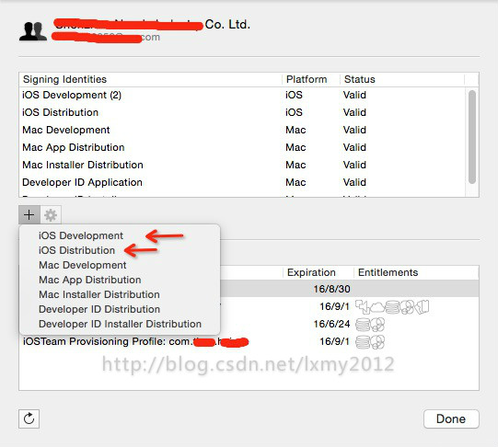Select the profile row expiring 16/6/24
498x447 pixels.
[350, 324]
